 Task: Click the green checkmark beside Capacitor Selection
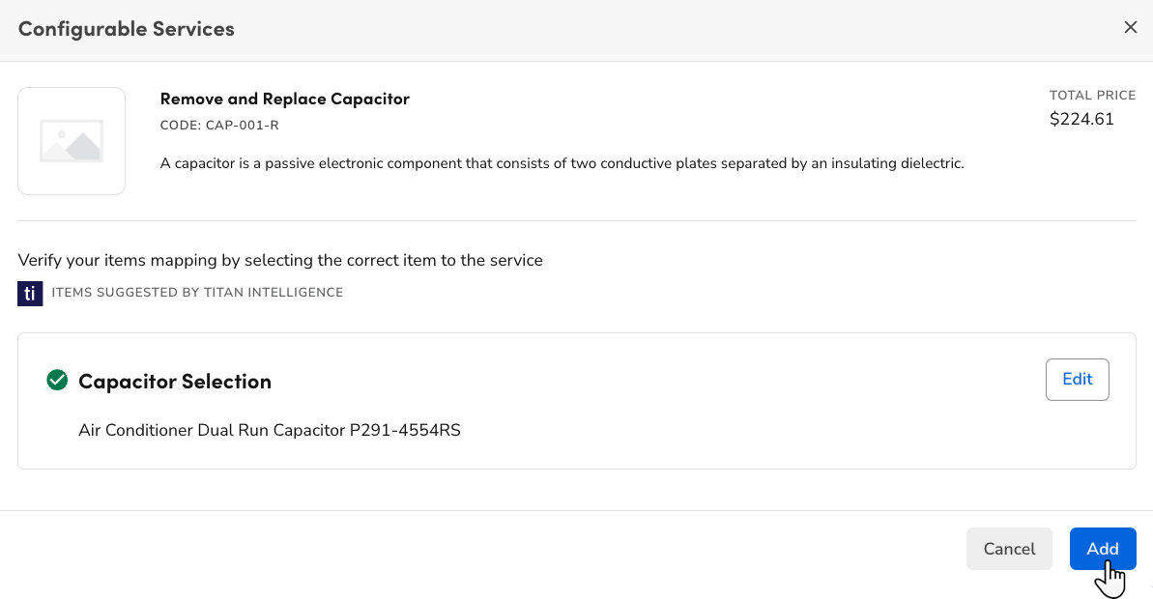click(x=57, y=381)
